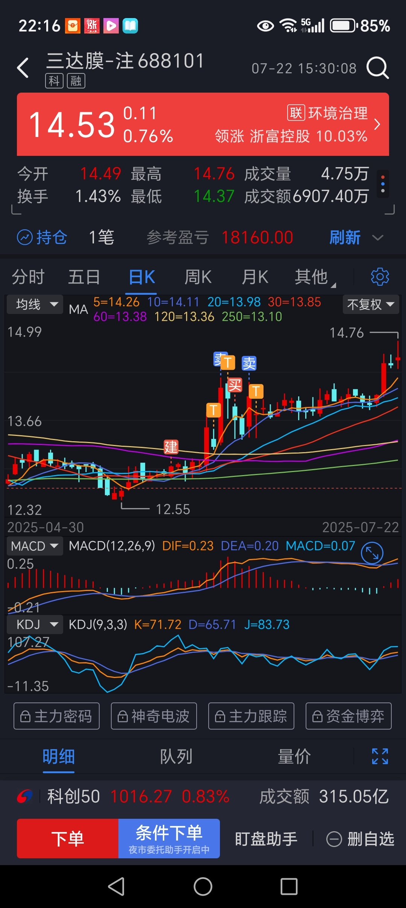Click the red 下单 order button
This screenshot has height=908, width=406.
[x=68, y=839]
